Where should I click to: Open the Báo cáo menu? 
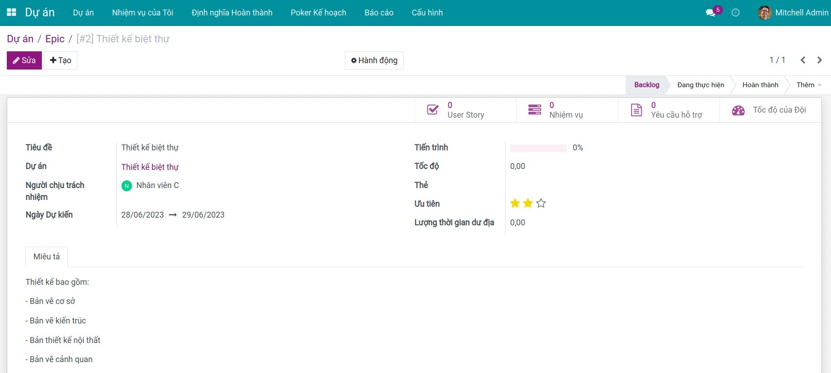click(x=379, y=13)
